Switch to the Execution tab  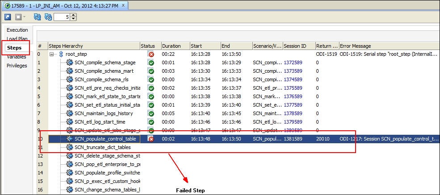click(17, 30)
